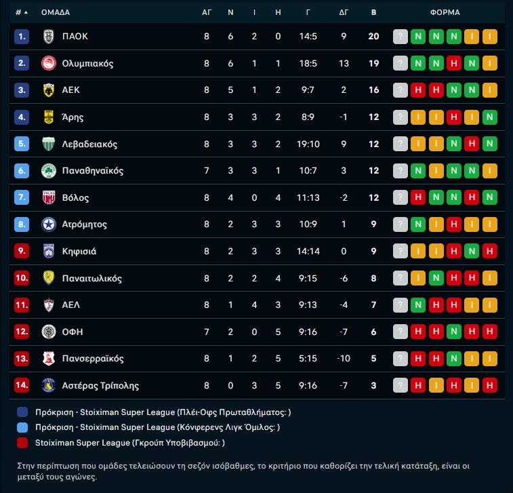Click the Άρης team logo

click(48, 117)
